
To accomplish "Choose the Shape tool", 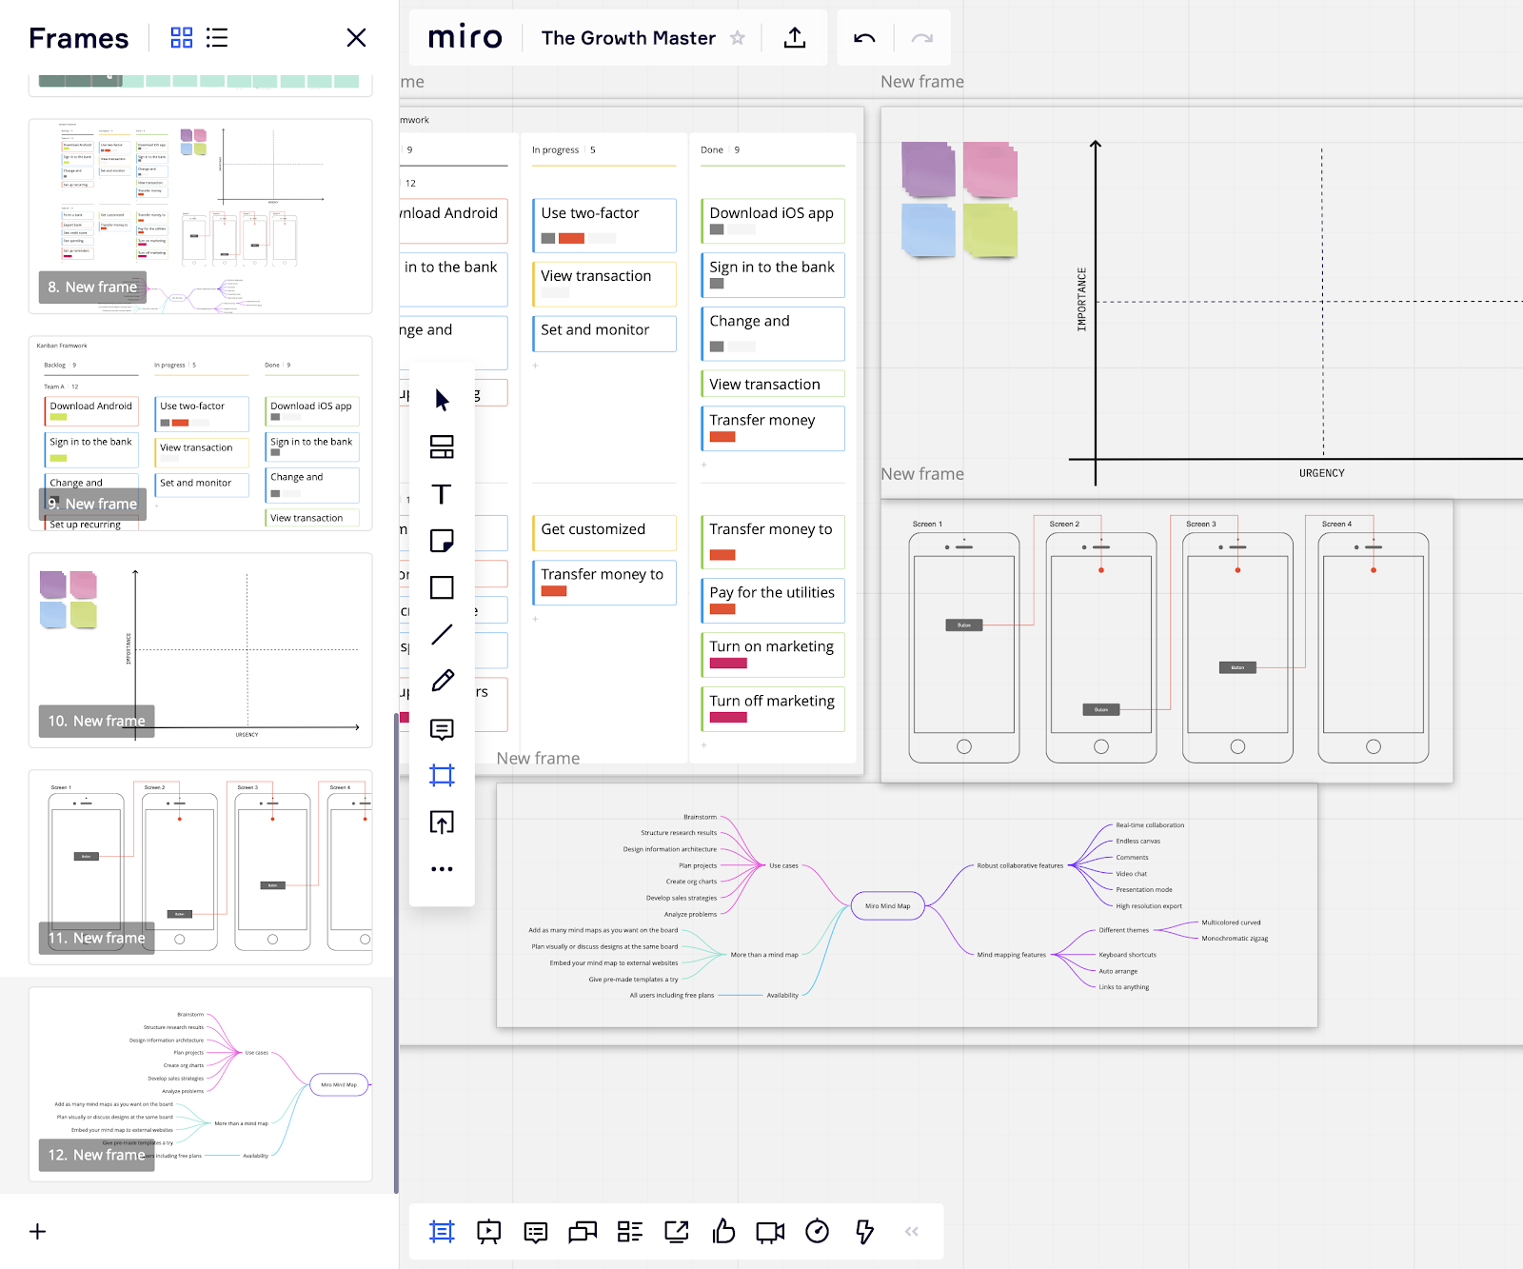I will click(441, 587).
